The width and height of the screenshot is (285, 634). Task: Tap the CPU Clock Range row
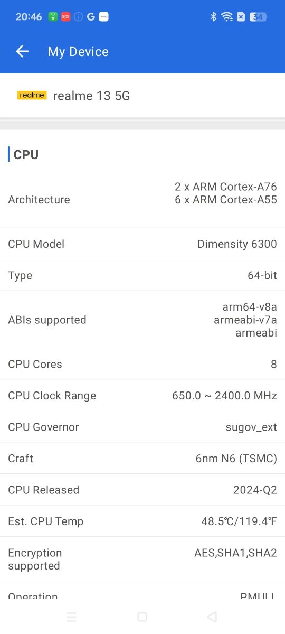point(142,396)
